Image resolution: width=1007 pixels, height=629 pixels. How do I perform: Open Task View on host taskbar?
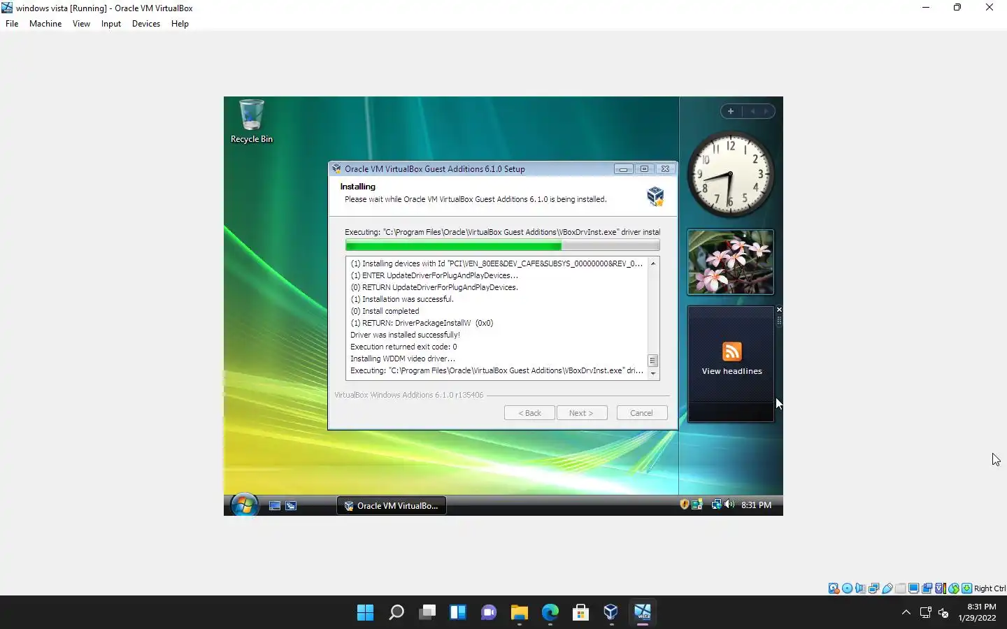(x=427, y=613)
